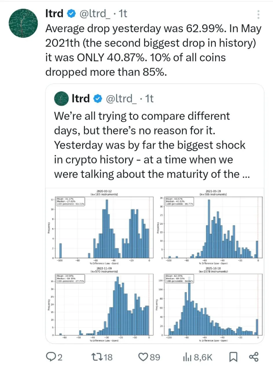
Task: Like the tweet with the heart icon
Action: (x=143, y=357)
